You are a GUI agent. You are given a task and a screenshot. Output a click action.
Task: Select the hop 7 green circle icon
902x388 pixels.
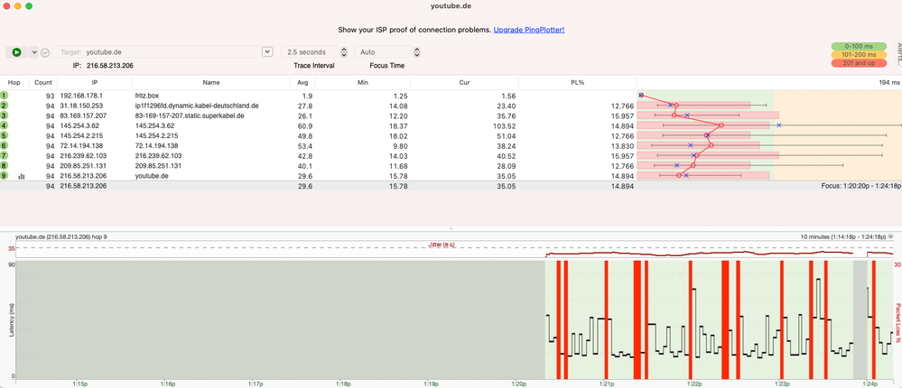pos(4,156)
